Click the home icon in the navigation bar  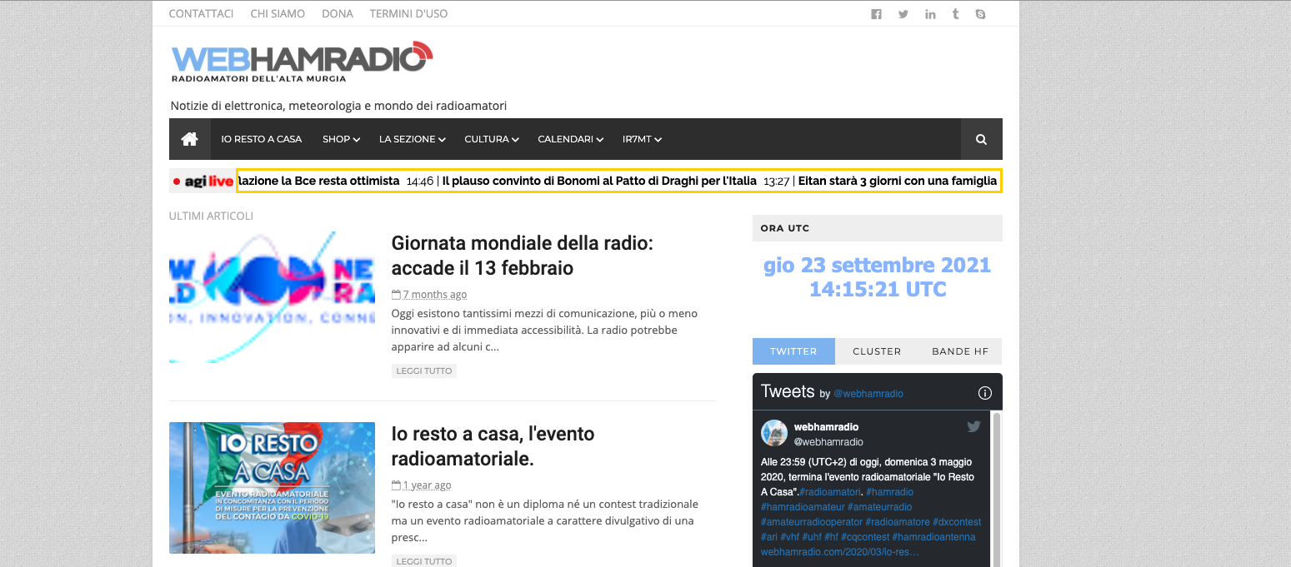(x=189, y=138)
